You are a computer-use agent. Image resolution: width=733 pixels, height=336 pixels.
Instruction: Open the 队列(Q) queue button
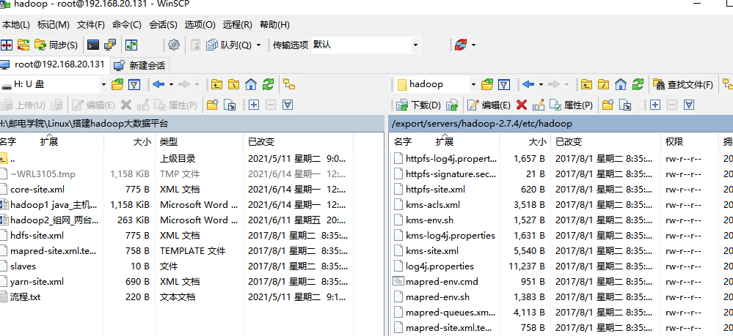tap(229, 45)
